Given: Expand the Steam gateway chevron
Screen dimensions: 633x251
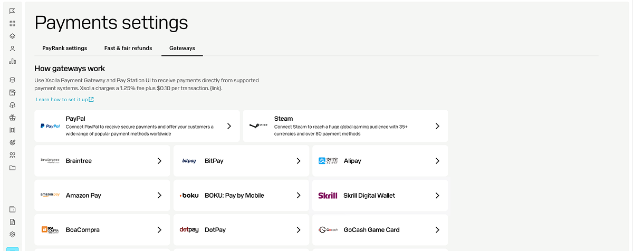Looking at the screenshot, I should [x=437, y=126].
